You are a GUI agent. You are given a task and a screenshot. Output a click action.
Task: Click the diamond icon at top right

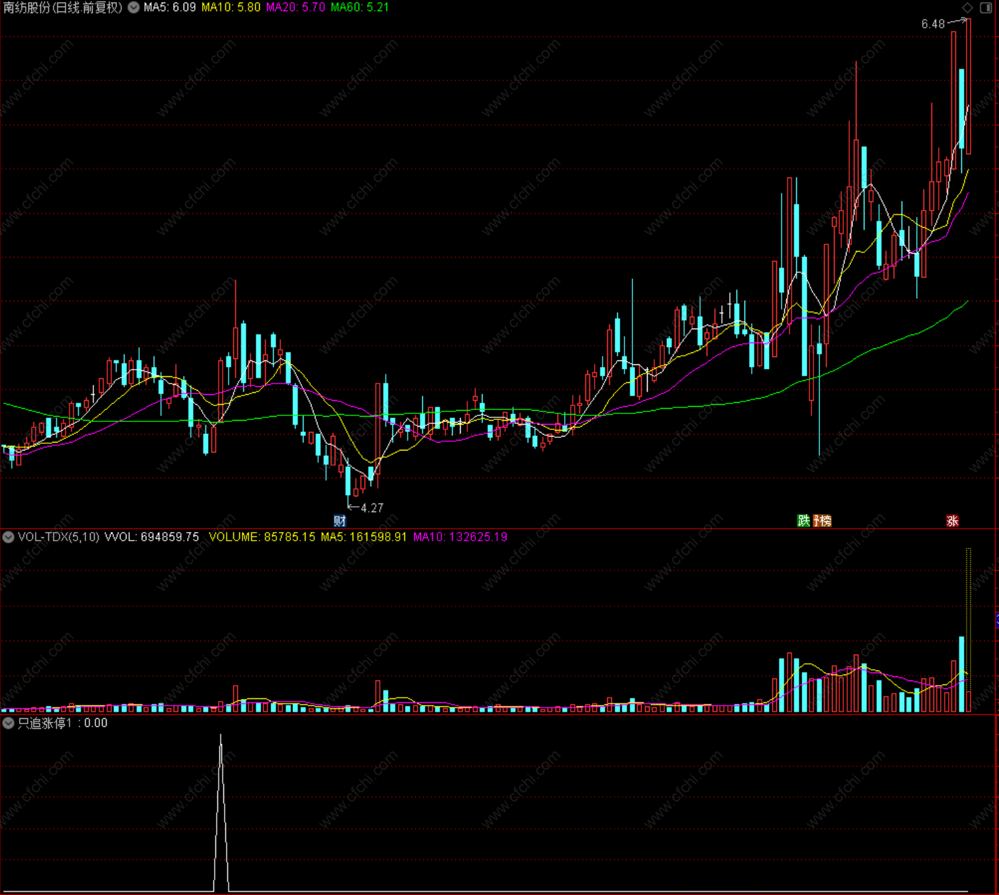click(967, 7)
